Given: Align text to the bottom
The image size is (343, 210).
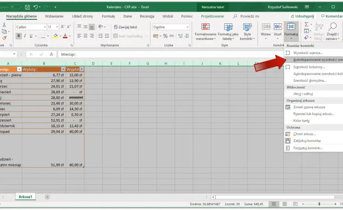Looking at the screenshot, I should (x=92, y=26).
